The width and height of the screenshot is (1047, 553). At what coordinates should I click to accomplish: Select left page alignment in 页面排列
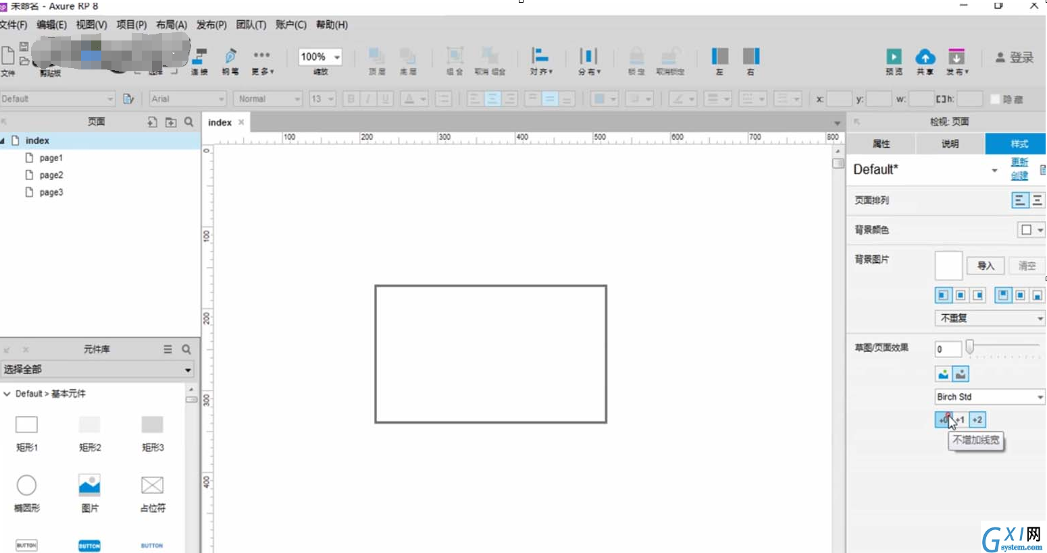(1020, 200)
